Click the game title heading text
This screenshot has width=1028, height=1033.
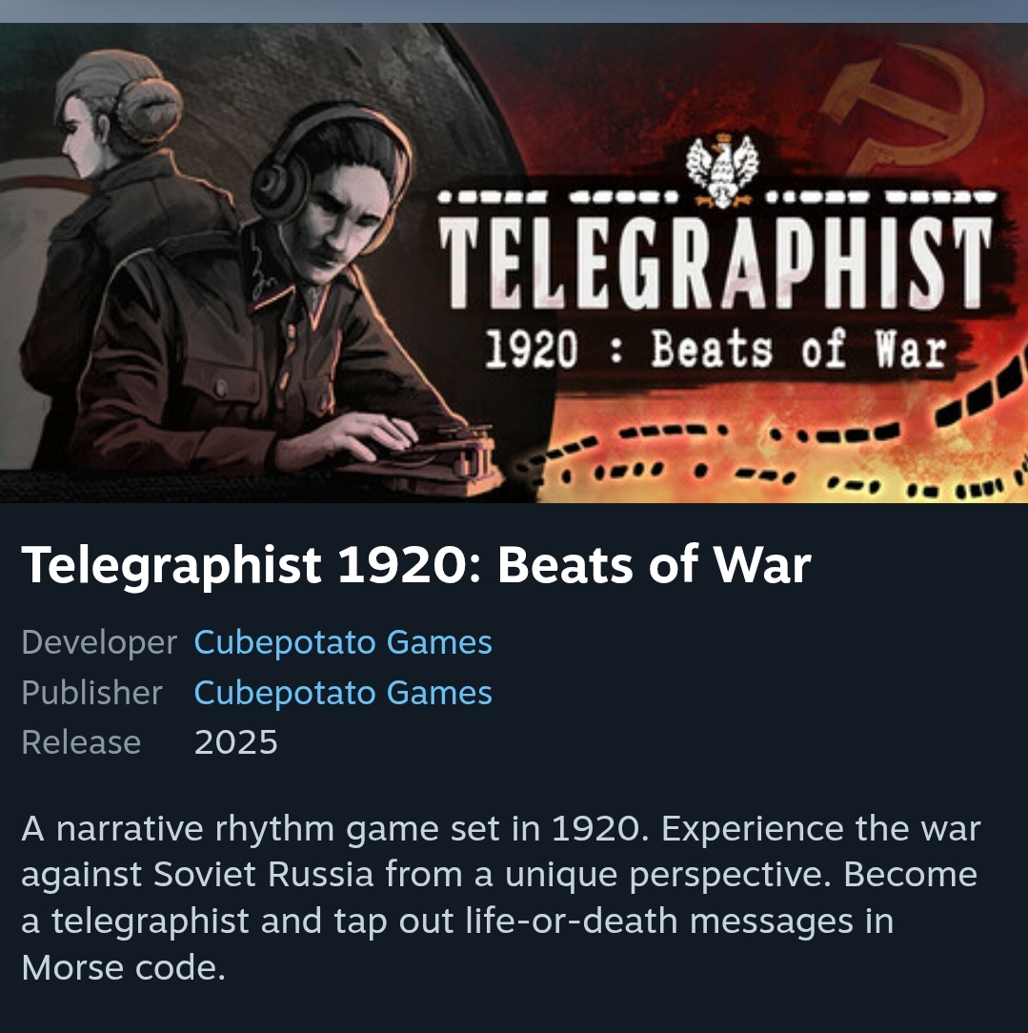coord(416,565)
